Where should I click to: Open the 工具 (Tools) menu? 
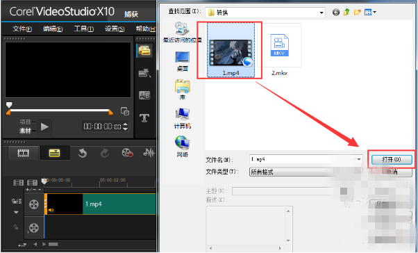point(84,28)
